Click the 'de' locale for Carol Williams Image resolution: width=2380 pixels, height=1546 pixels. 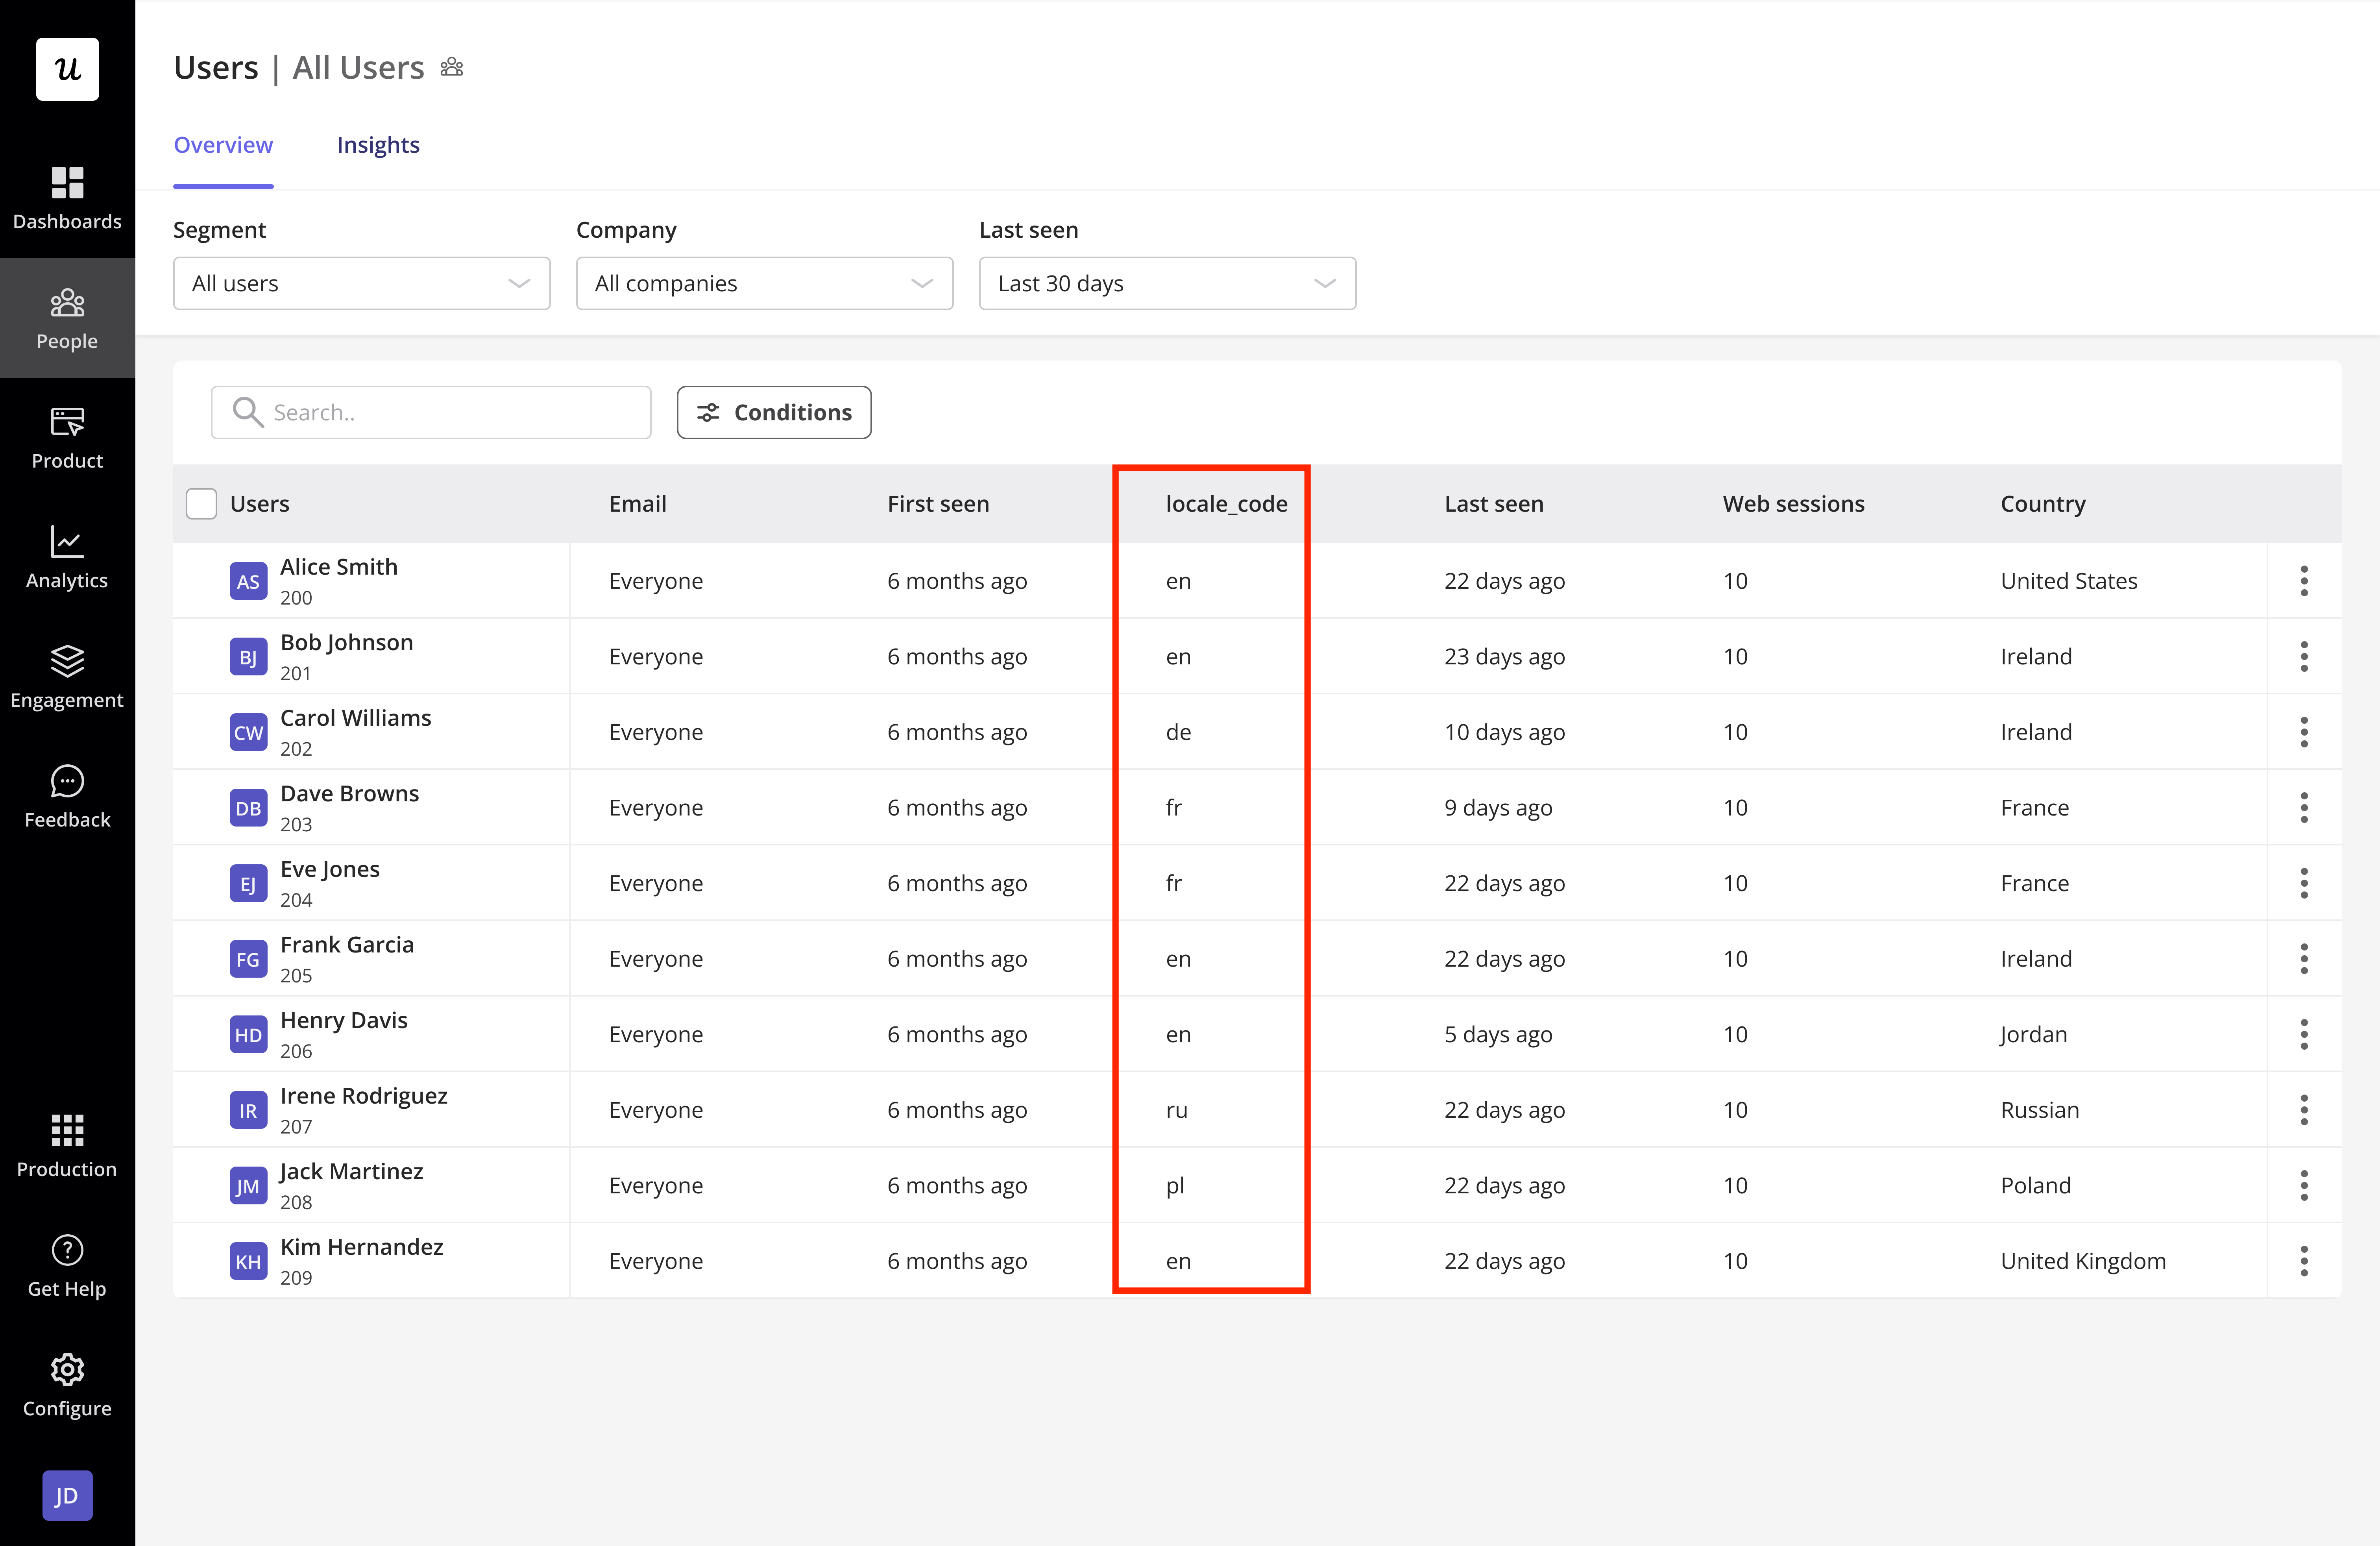(1178, 732)
